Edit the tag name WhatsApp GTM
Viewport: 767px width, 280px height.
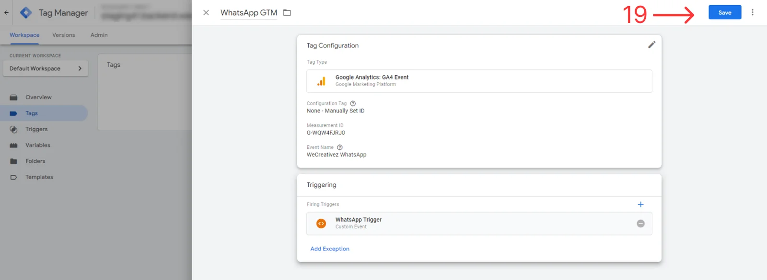tap(248, 13)
